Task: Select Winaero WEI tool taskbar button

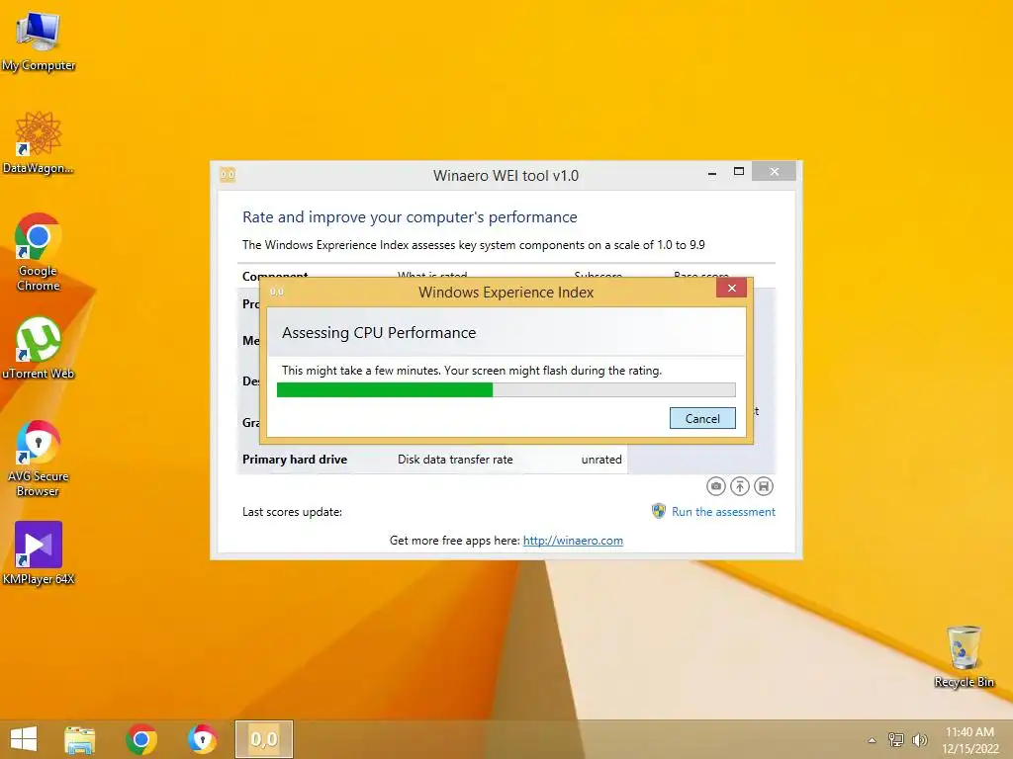Action: (x=263, y=739)
